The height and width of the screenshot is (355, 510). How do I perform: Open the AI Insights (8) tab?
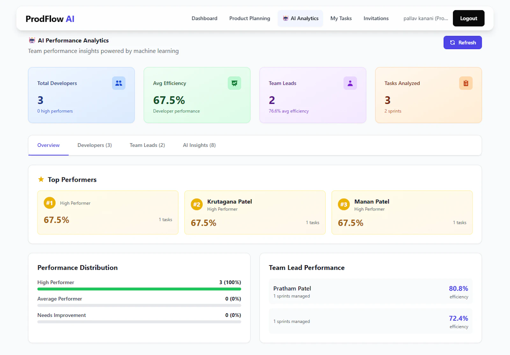tap(199, 145)
